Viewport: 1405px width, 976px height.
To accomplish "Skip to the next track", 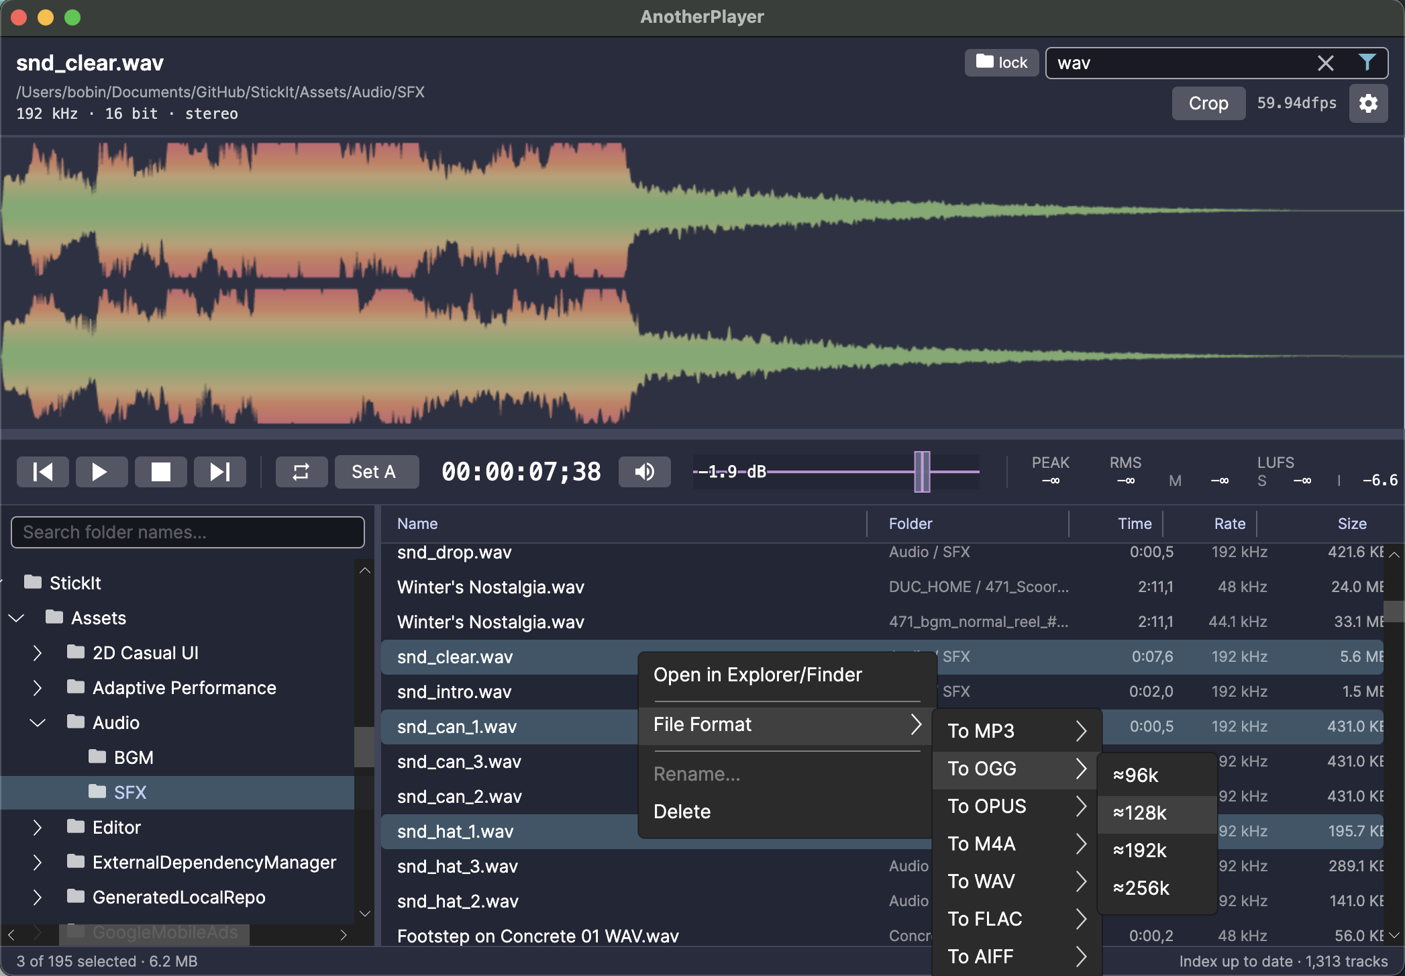I will (220, 472).
